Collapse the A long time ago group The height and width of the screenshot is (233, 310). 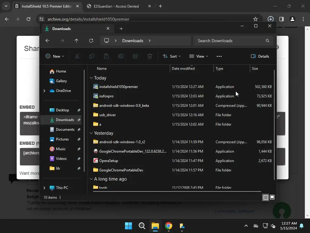point(91,179)
